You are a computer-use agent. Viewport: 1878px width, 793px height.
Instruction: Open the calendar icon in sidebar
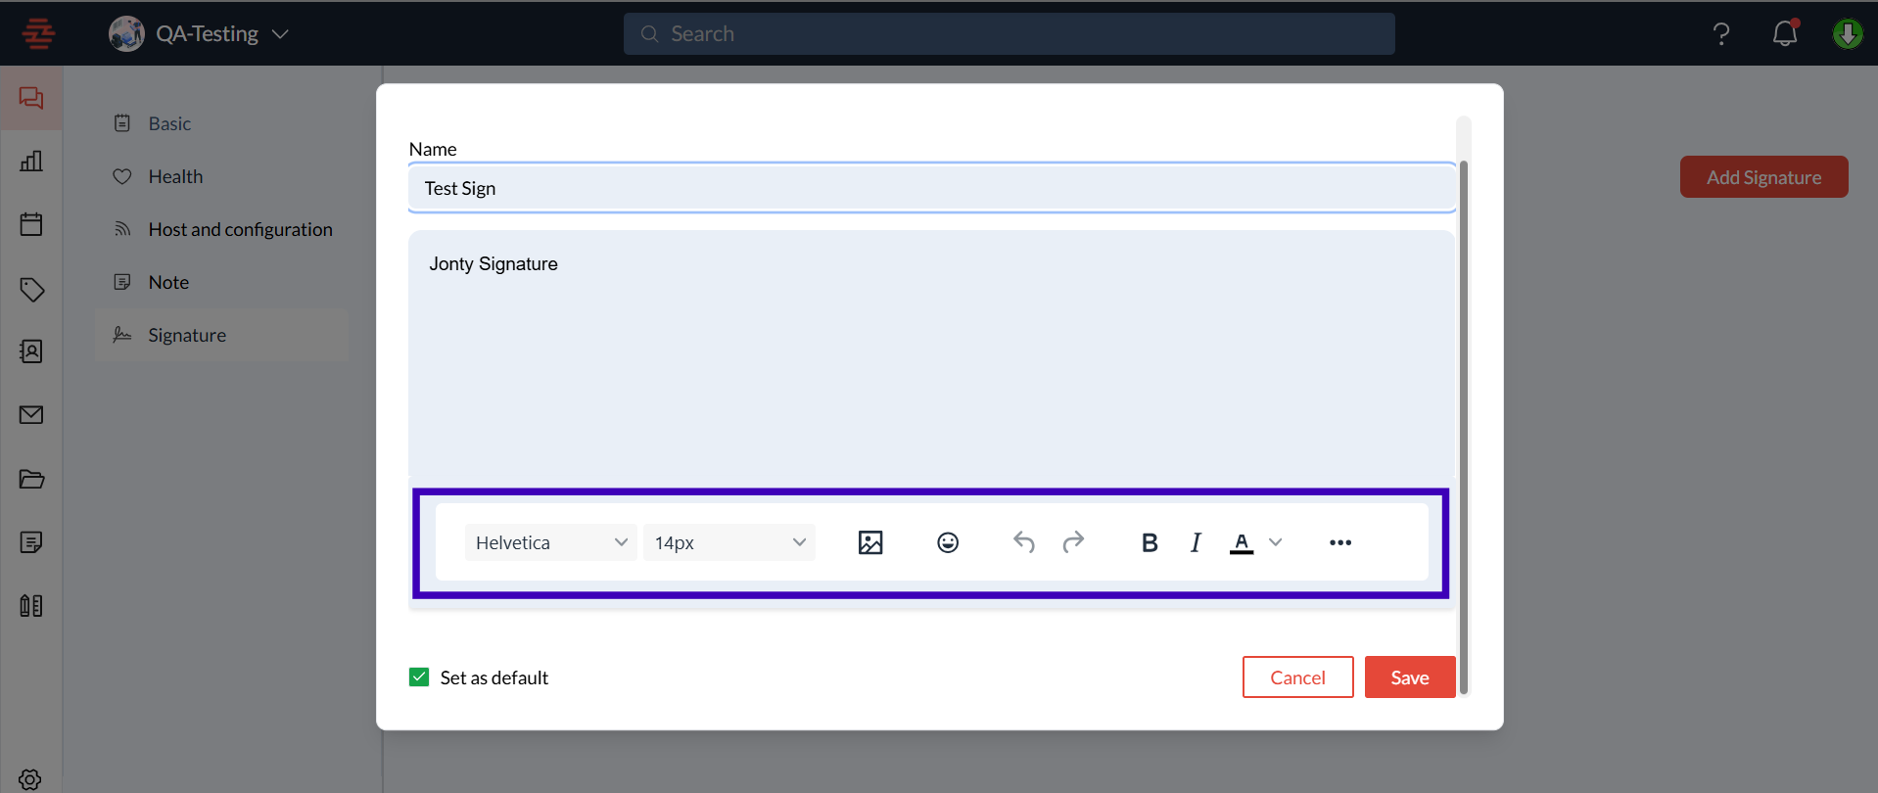point(31,224)
